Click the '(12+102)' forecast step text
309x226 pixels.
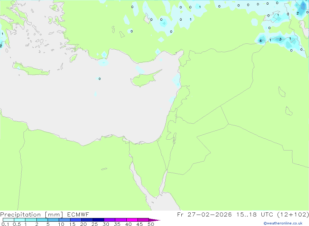pyautogui.click(x=293, y=214)
